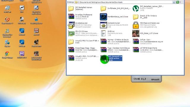Click the 'Arquivo em lotes do MS-DOS' description
The height and width of the screenshot is (107, 190).
point(118,25)
